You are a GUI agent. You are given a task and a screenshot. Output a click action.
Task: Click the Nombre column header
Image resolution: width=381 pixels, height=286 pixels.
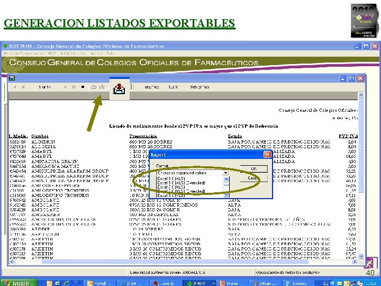point(40,136)
